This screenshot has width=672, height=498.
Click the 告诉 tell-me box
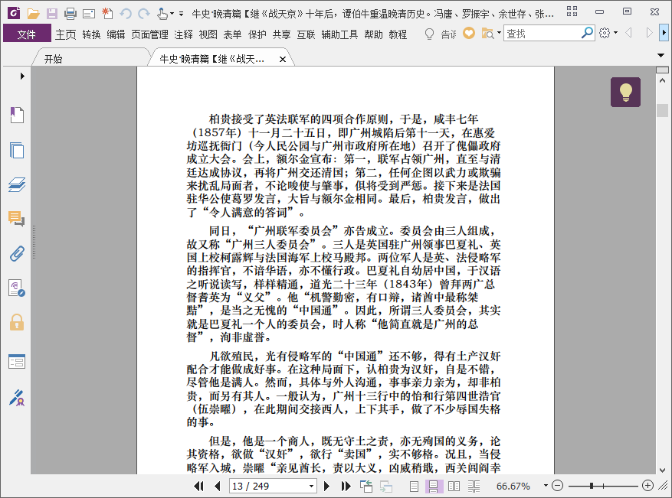[449, 34]
